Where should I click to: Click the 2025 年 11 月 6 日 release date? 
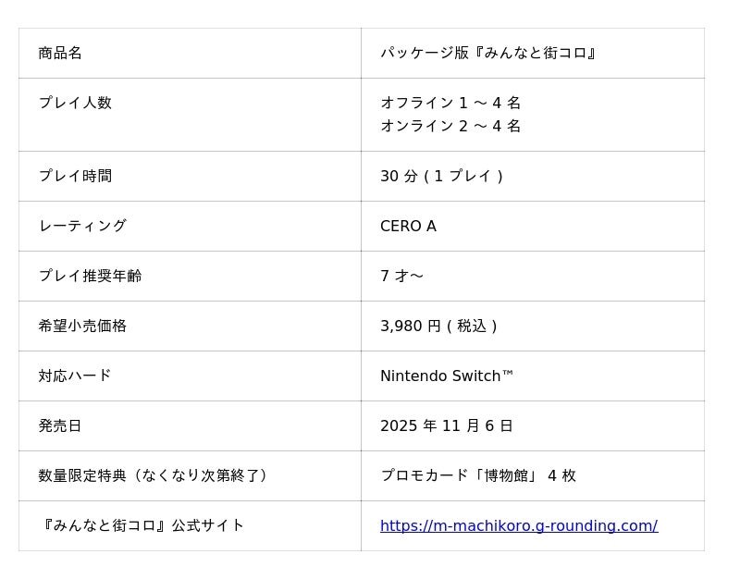pyautogui.click(x=446, y=426)
